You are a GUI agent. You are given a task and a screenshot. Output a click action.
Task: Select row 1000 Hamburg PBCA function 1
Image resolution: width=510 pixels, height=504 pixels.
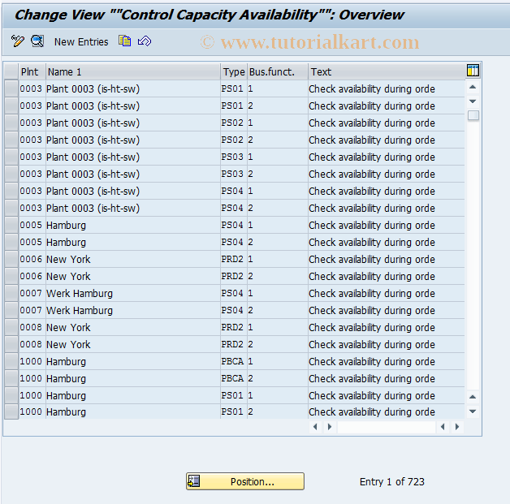(x=11, y=361)
